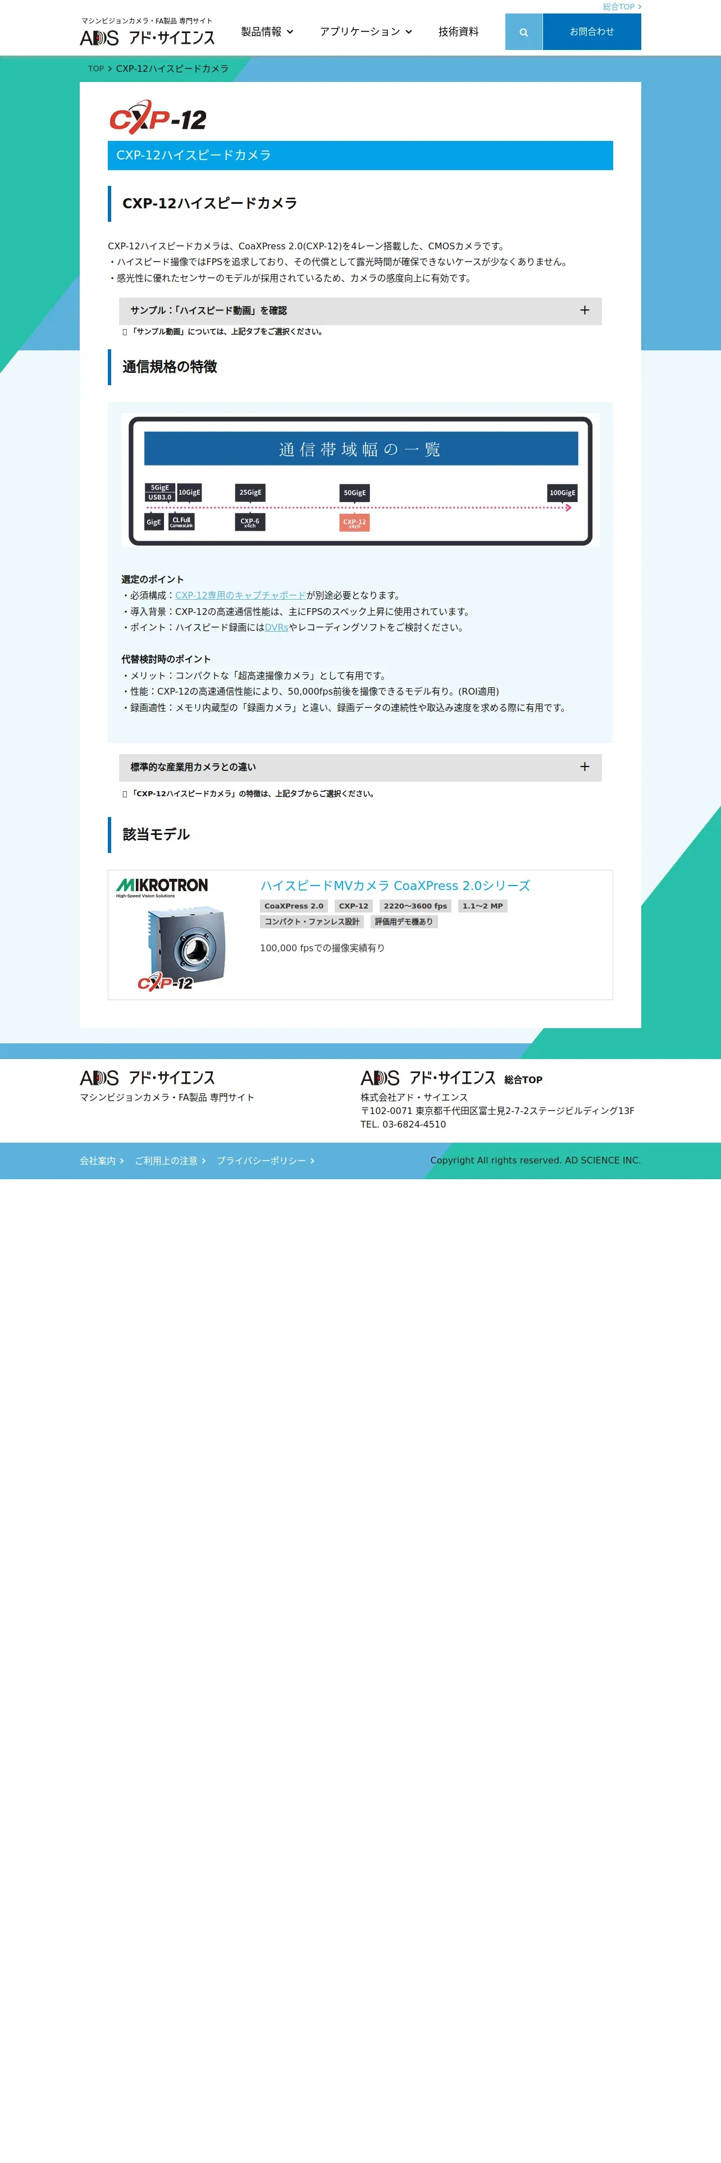Click the 2220〜3600 fps tag
The width and height of the screenshot is (721, 2163).
coord(416,906)
